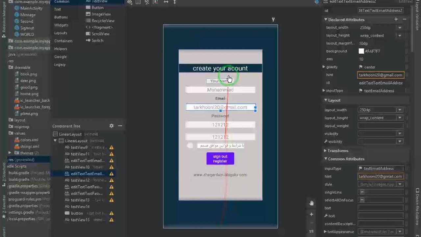Select the Widgets palette category

coord(61,25)
